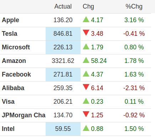Click the green up arrow beside Microsoft change
This screenshot has width=155, height=137.
[x=86, y=47]
